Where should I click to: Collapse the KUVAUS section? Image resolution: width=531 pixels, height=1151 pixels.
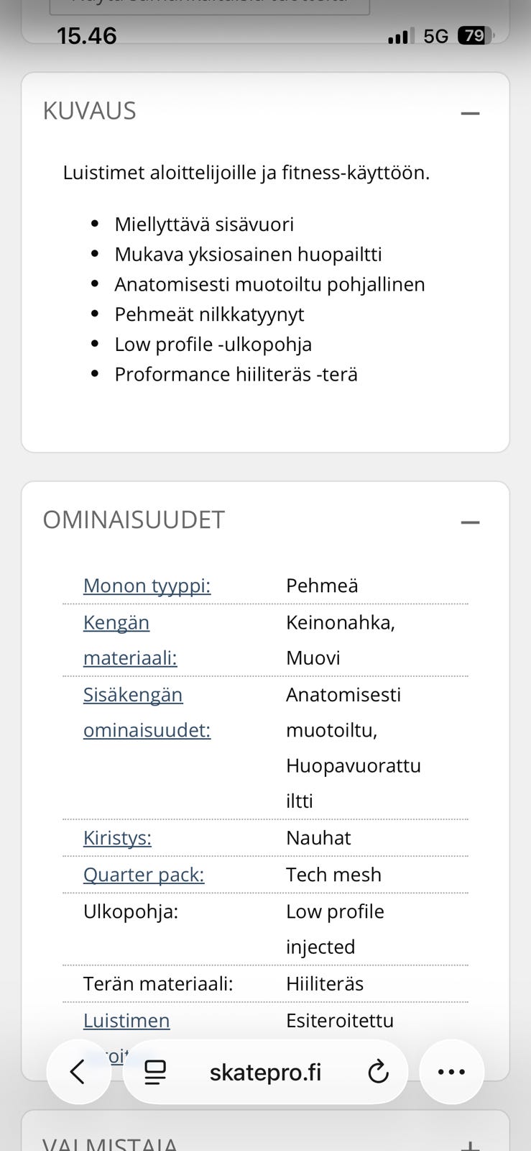pyautogui.click(x=470, y=112)
